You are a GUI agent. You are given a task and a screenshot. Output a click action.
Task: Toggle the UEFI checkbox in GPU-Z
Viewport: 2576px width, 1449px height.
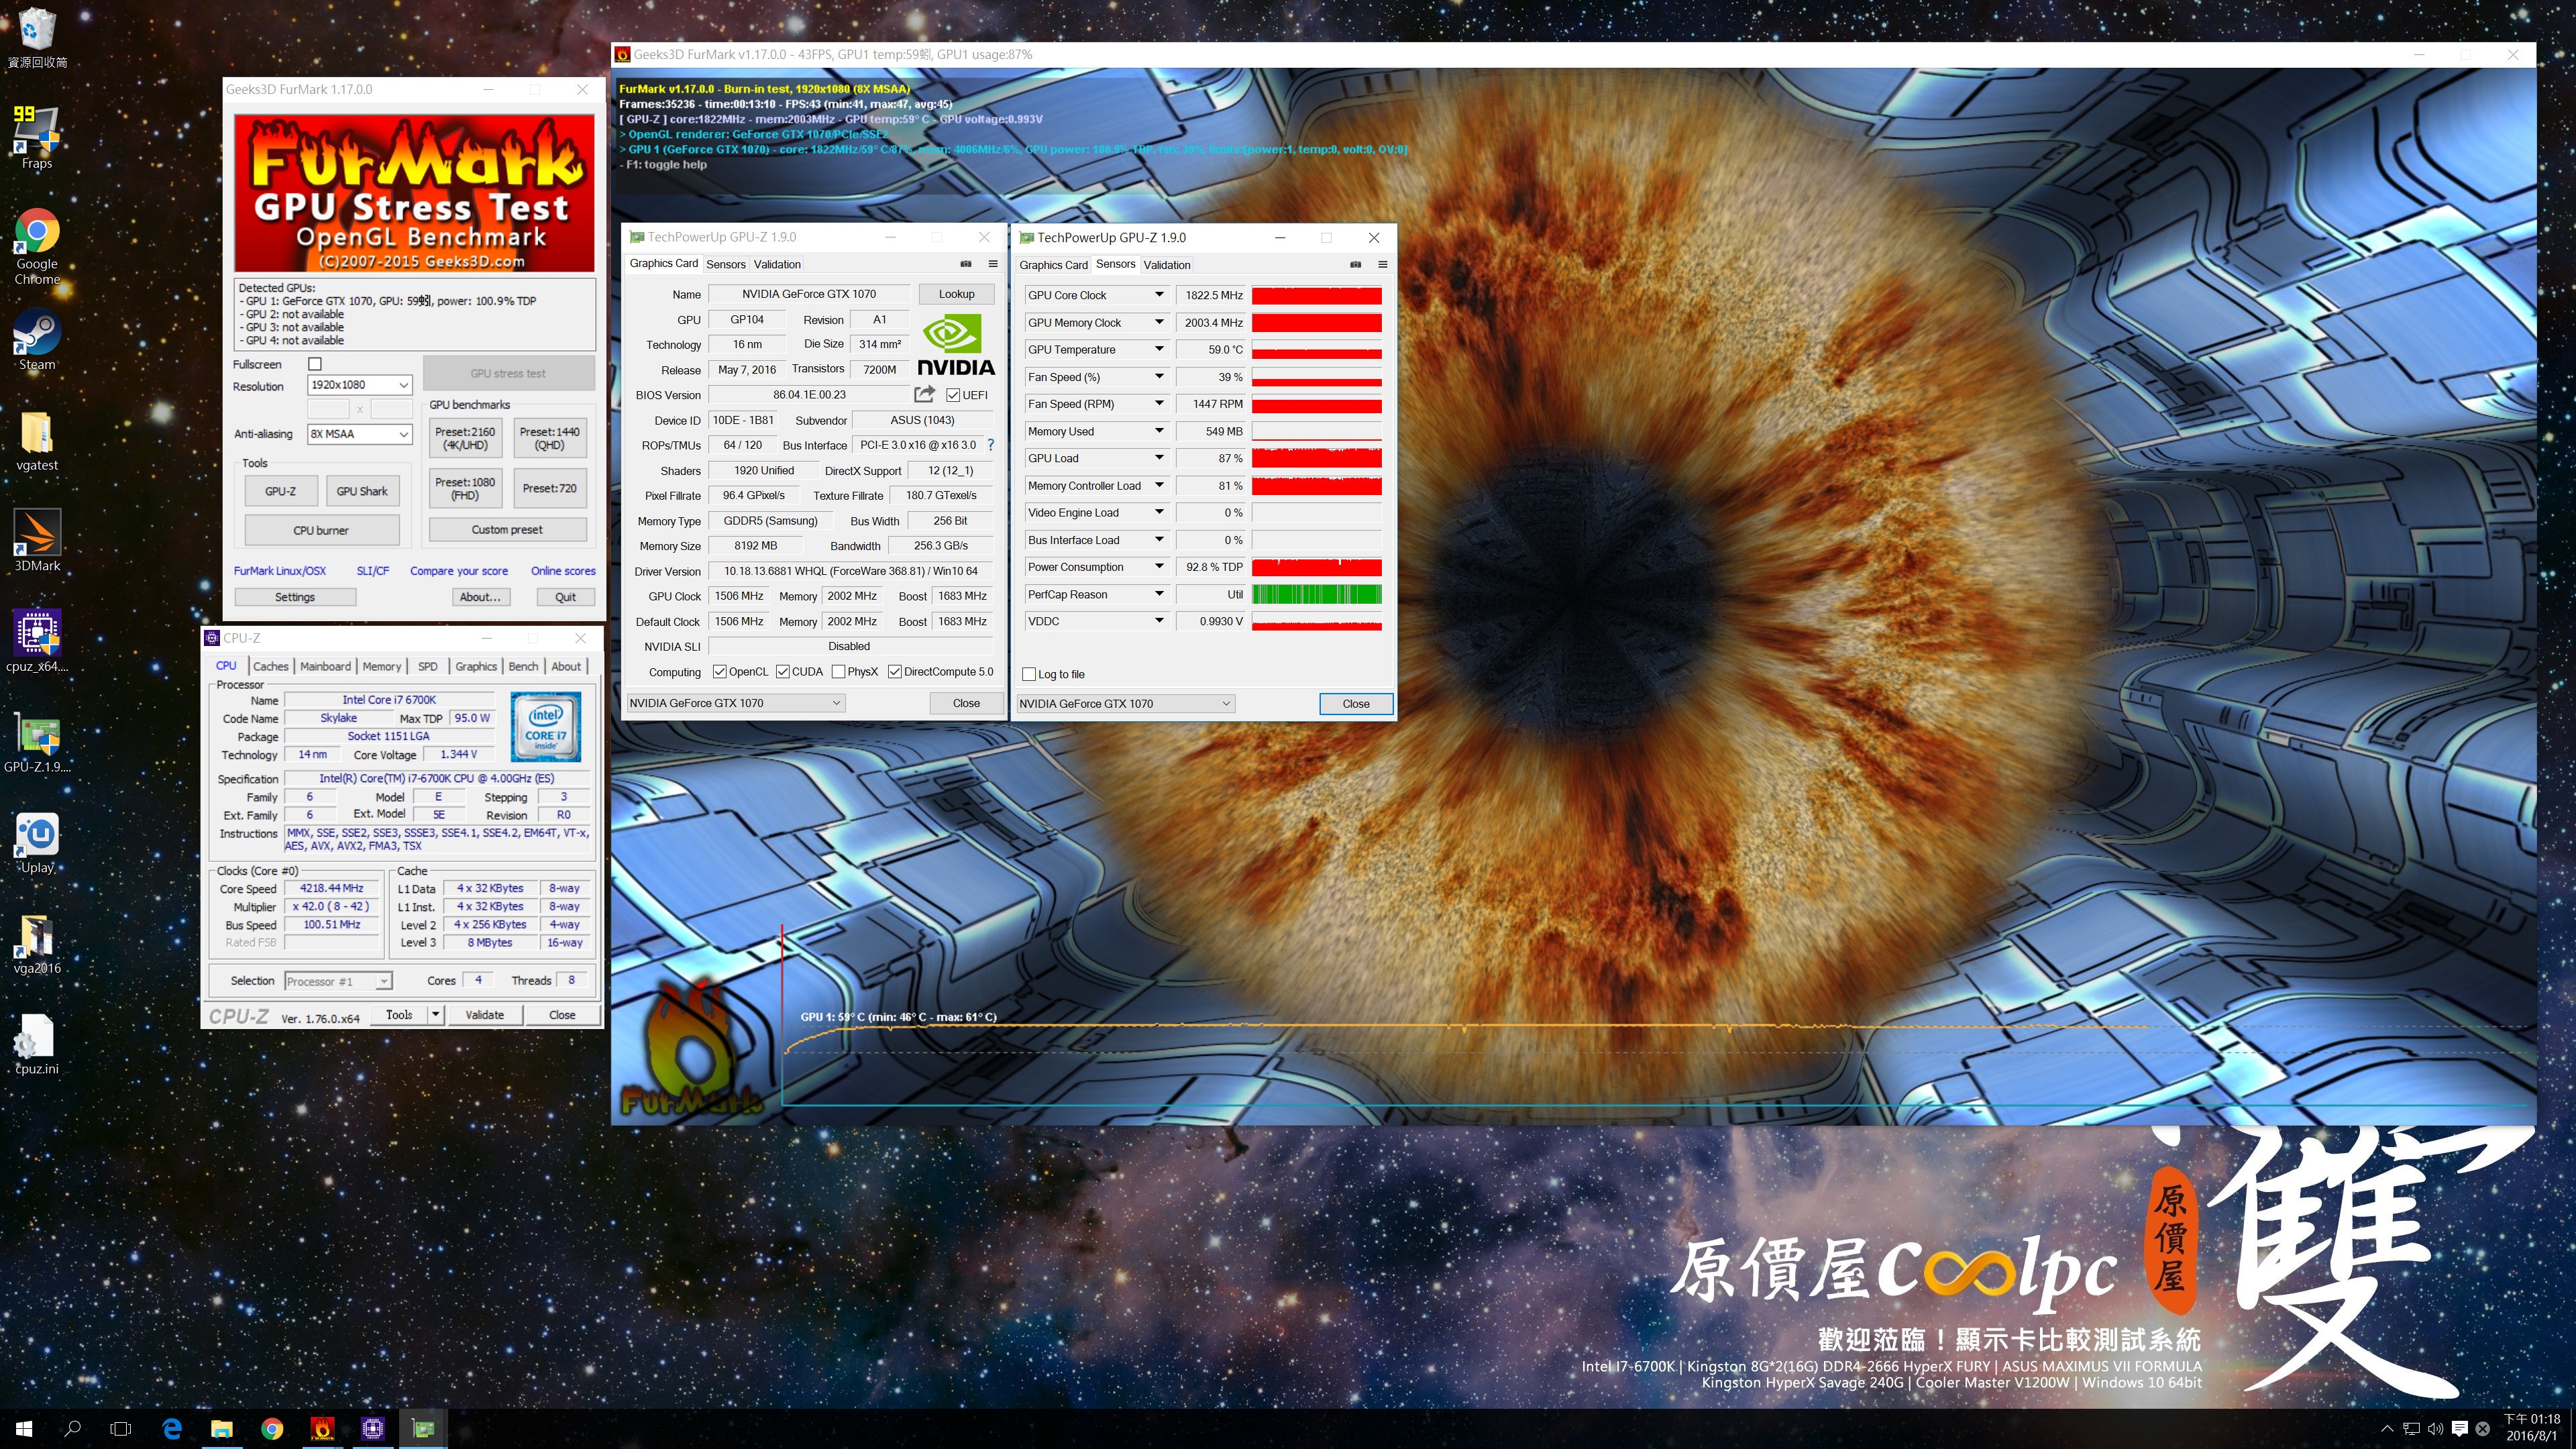[953, 395]
